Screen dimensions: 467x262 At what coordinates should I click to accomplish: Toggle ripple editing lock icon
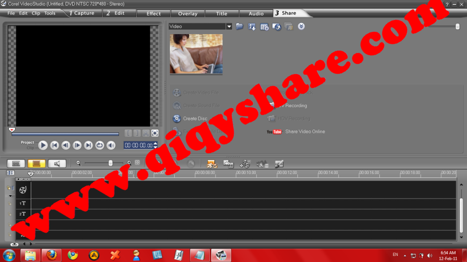[10, 188]
